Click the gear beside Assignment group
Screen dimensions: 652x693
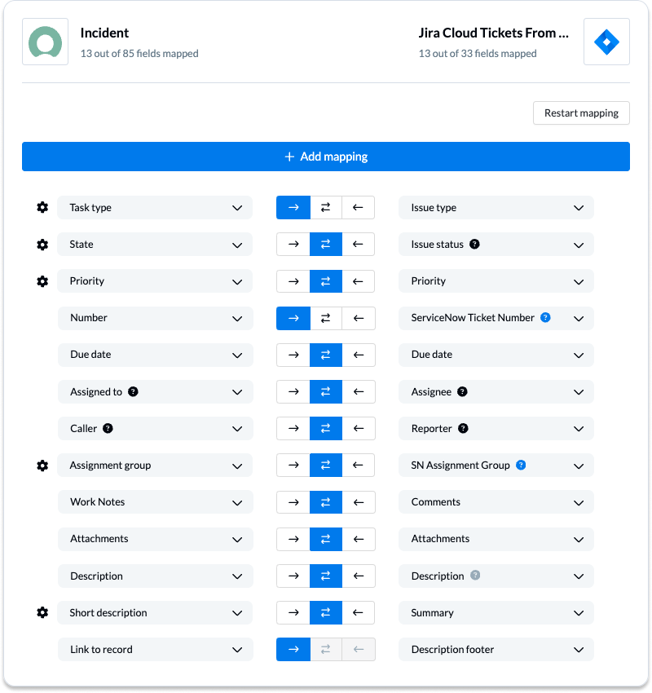pyautogui.click(x=42, y=465)
